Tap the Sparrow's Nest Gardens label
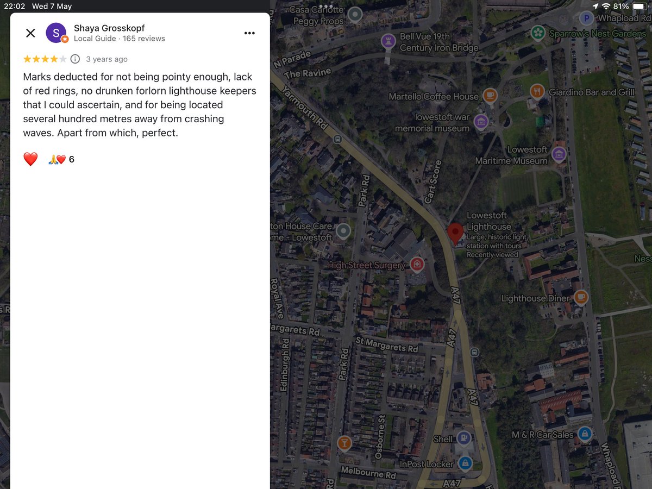652x489 pixels. pos(598,34)
